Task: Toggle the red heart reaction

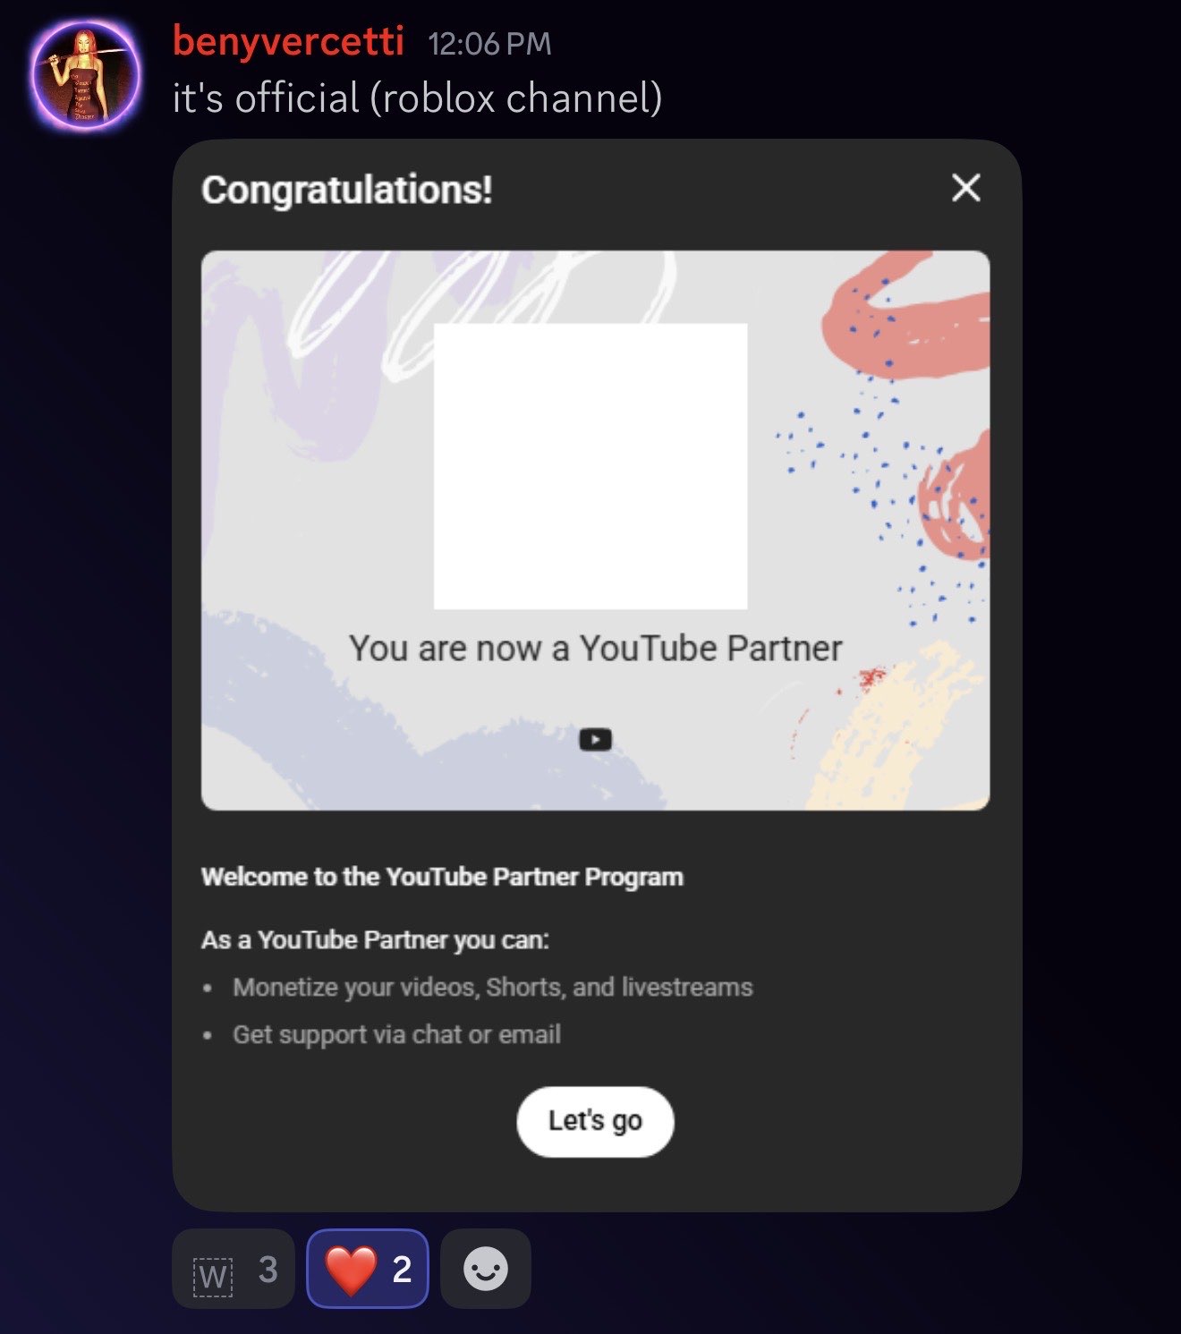Action: [368, 1269]
